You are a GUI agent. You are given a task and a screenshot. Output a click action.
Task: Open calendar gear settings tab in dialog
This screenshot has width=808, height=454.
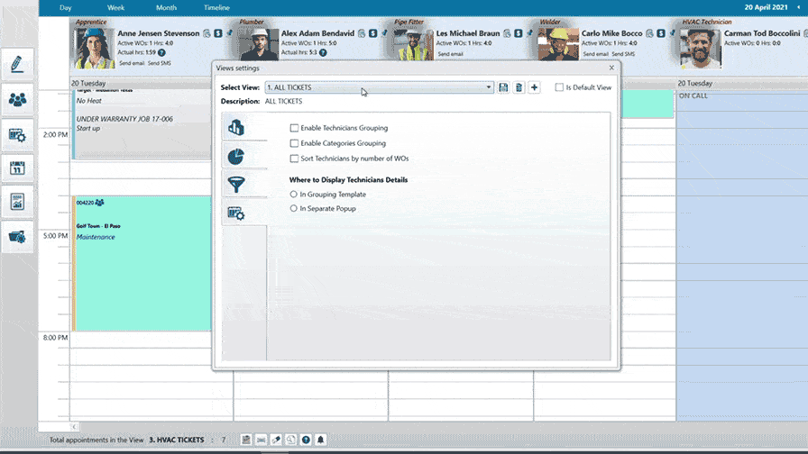tap(236, 213)
